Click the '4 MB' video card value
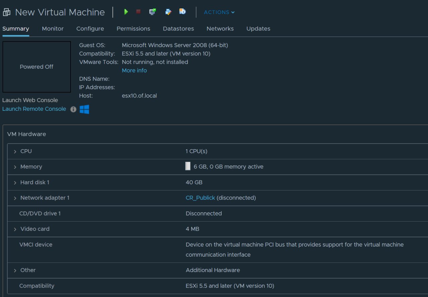This screenshot has width=428, height=297. [193, 229]
